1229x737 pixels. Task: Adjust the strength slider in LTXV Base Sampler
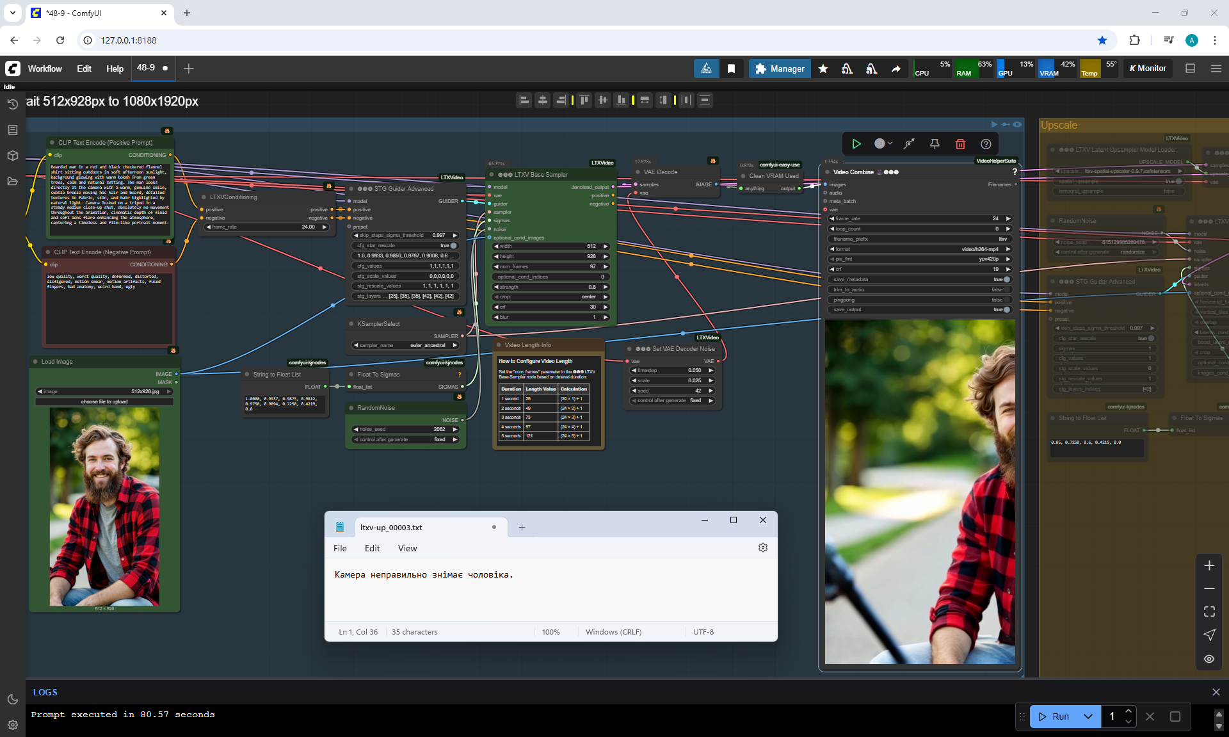point(550,287)
